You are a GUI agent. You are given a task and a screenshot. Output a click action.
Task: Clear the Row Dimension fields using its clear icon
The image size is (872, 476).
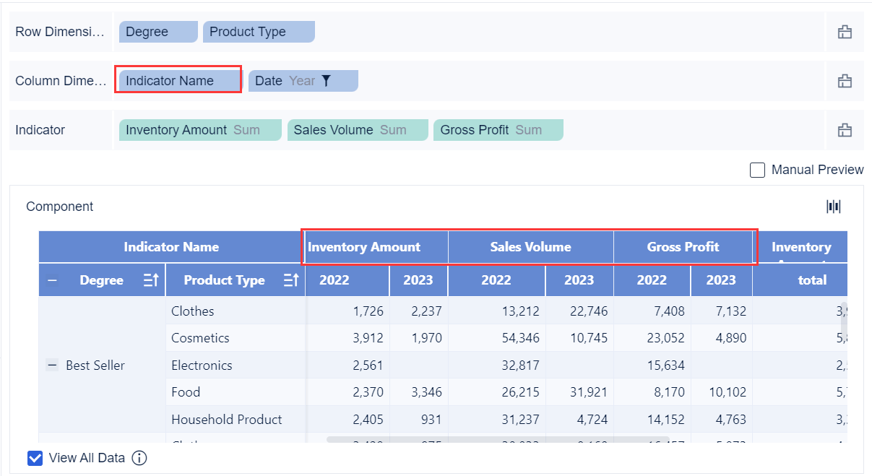pyautogui.click(x=845, y=31)
